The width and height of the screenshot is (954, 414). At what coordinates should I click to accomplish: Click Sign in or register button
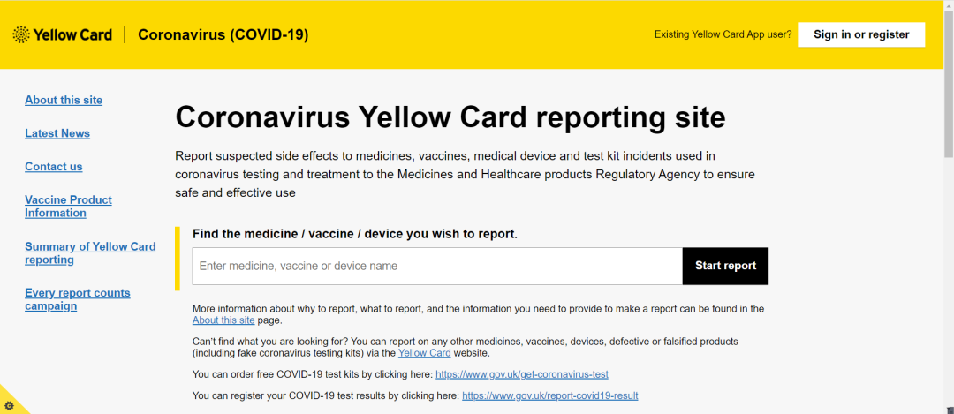pos(861,34)
